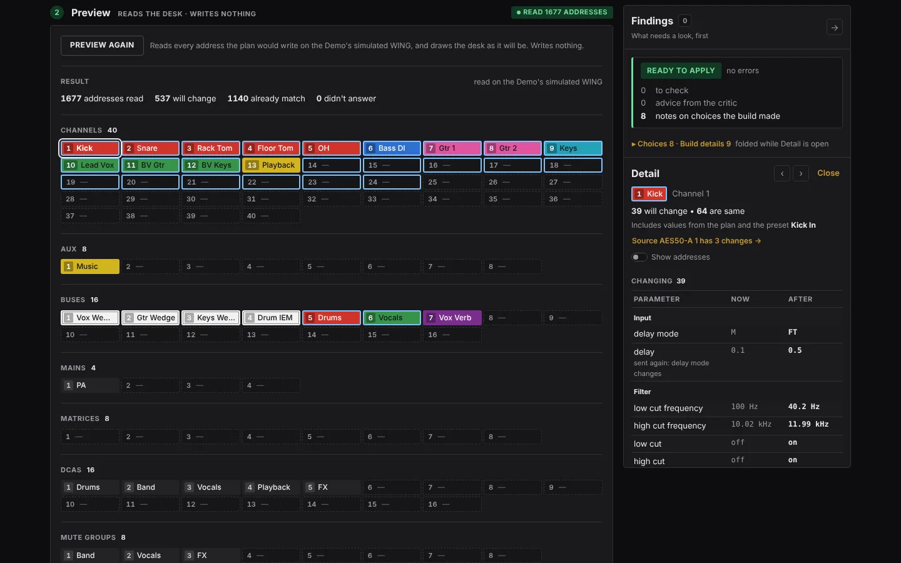Collapse Findings panel with arrow icon

tap(834, 28)
